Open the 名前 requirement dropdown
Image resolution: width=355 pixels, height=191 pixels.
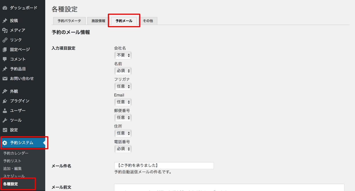tap(123, 71)
